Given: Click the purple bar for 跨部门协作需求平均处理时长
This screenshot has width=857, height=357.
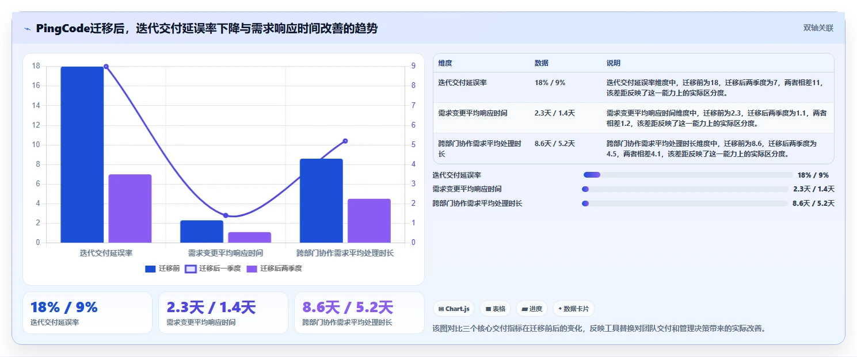Looking at the screenshot, I should [369, 221].
